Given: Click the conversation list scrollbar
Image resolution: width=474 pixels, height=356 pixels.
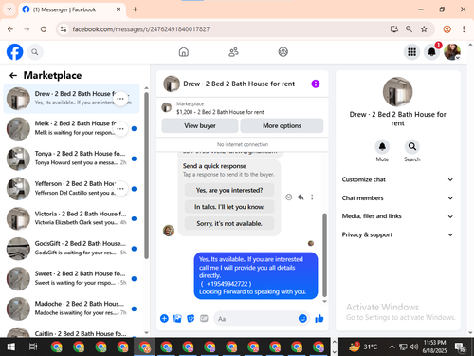Looking at the screenshot, I should (x=146, y=176).
